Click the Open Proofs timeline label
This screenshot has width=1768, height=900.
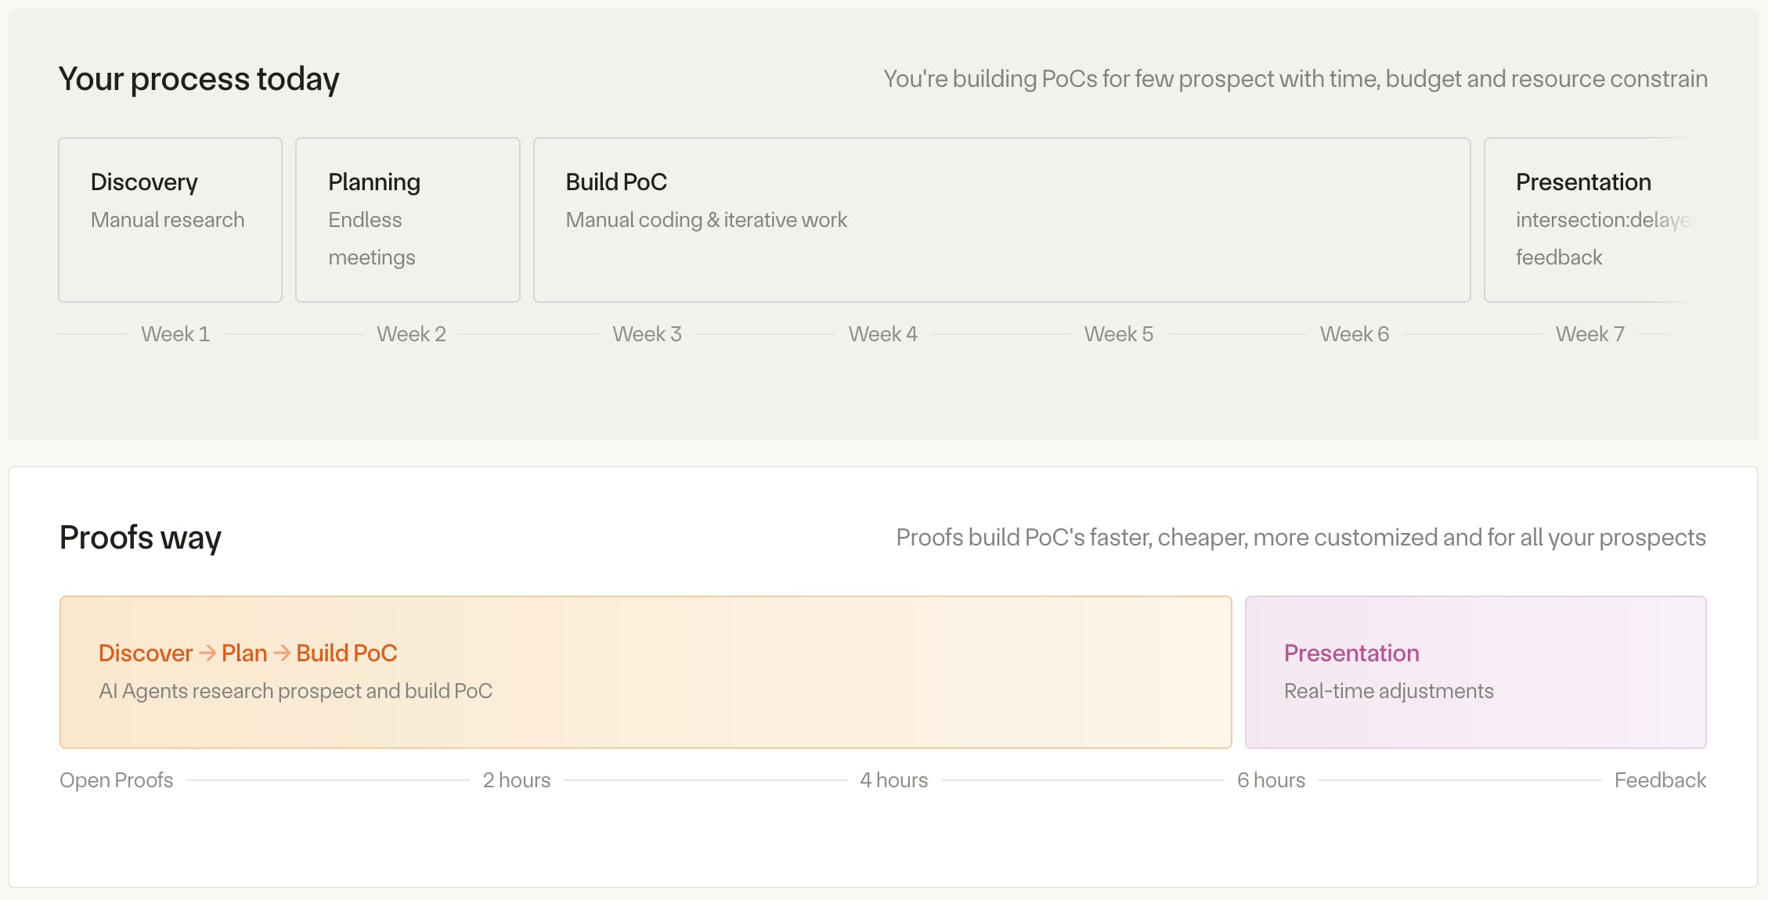tap(117, 780)
